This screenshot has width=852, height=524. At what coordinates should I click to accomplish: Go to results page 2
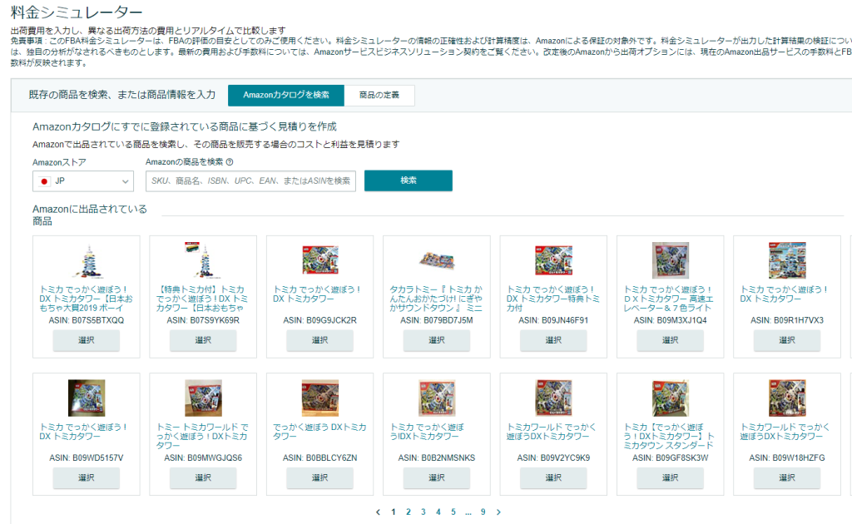click(x=408, y=512)
